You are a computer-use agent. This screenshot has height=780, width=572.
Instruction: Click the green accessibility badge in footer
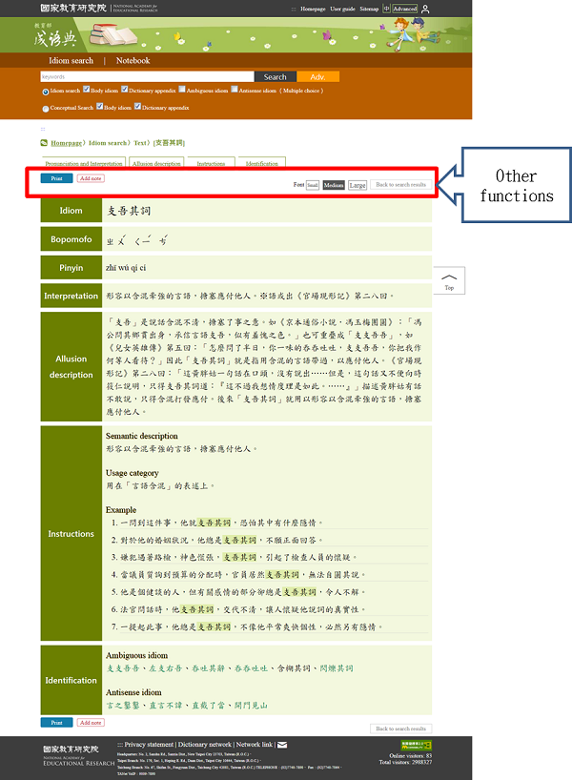(415, 744)
